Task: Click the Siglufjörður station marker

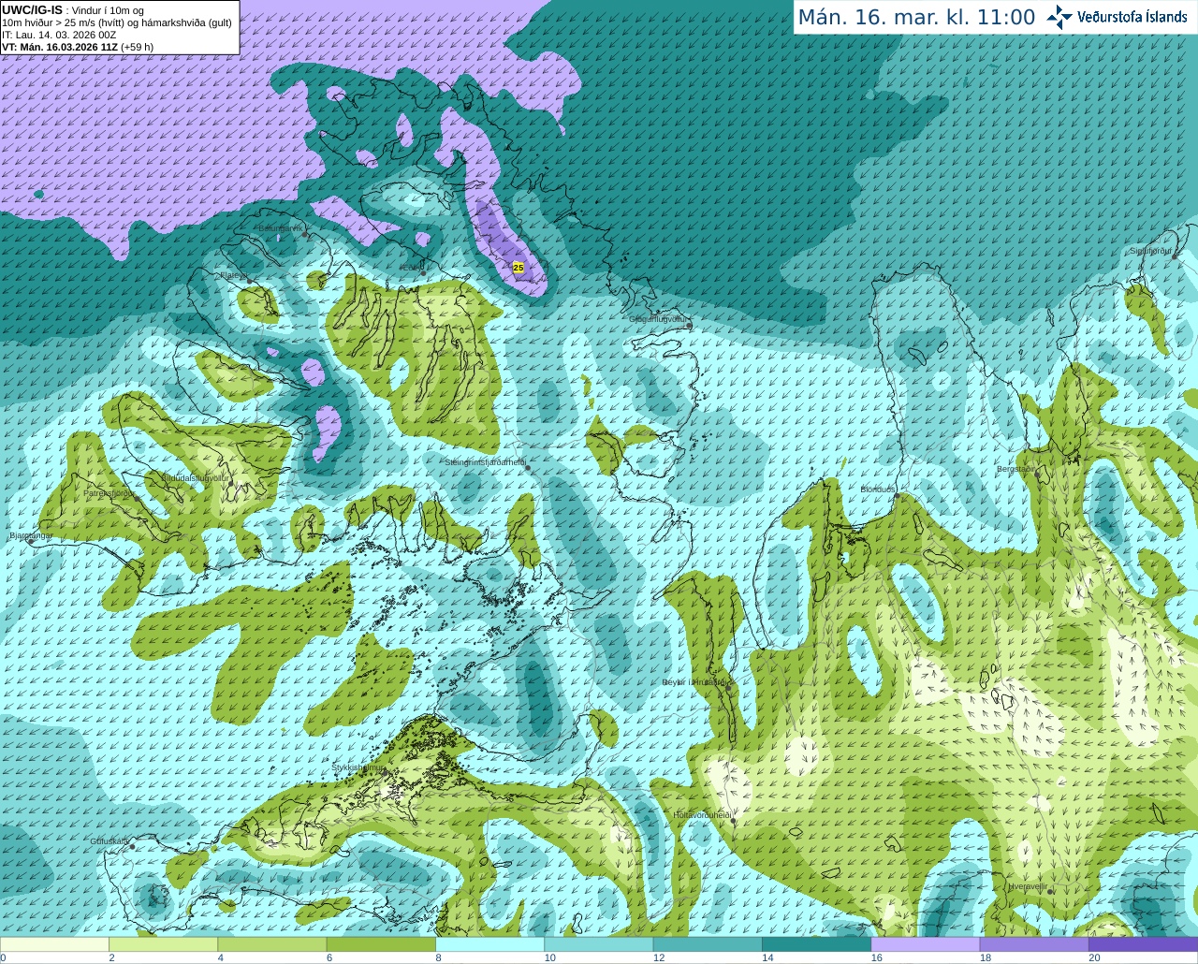Action: tap(1176, 256)
